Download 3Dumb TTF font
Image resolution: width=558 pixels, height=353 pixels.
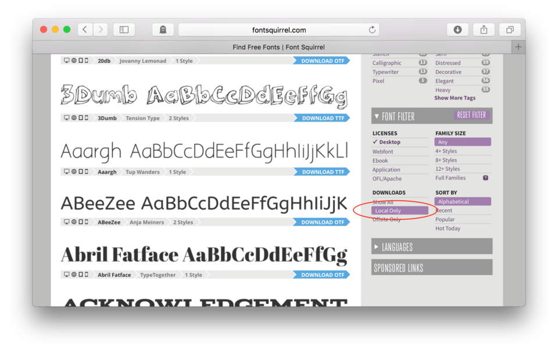(322, 118)
